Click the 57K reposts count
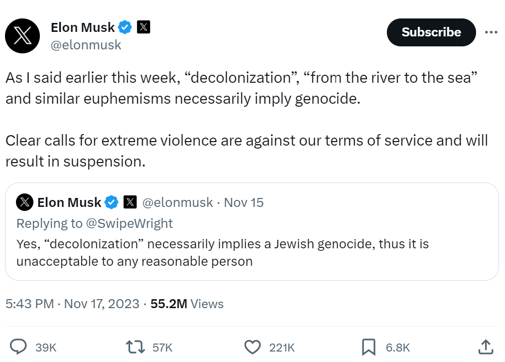 tap(162, 348)
